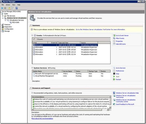This screenshot has height=124, width=146.
Task: Select Microsoft vhd management service row
Action: (71, 74)
